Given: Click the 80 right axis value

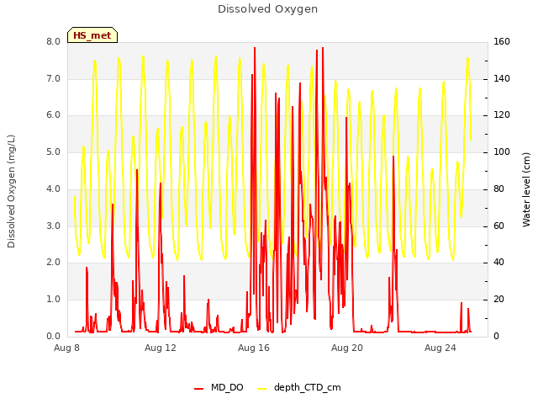Looking at the screenshot, I should [x=498, y=189].
